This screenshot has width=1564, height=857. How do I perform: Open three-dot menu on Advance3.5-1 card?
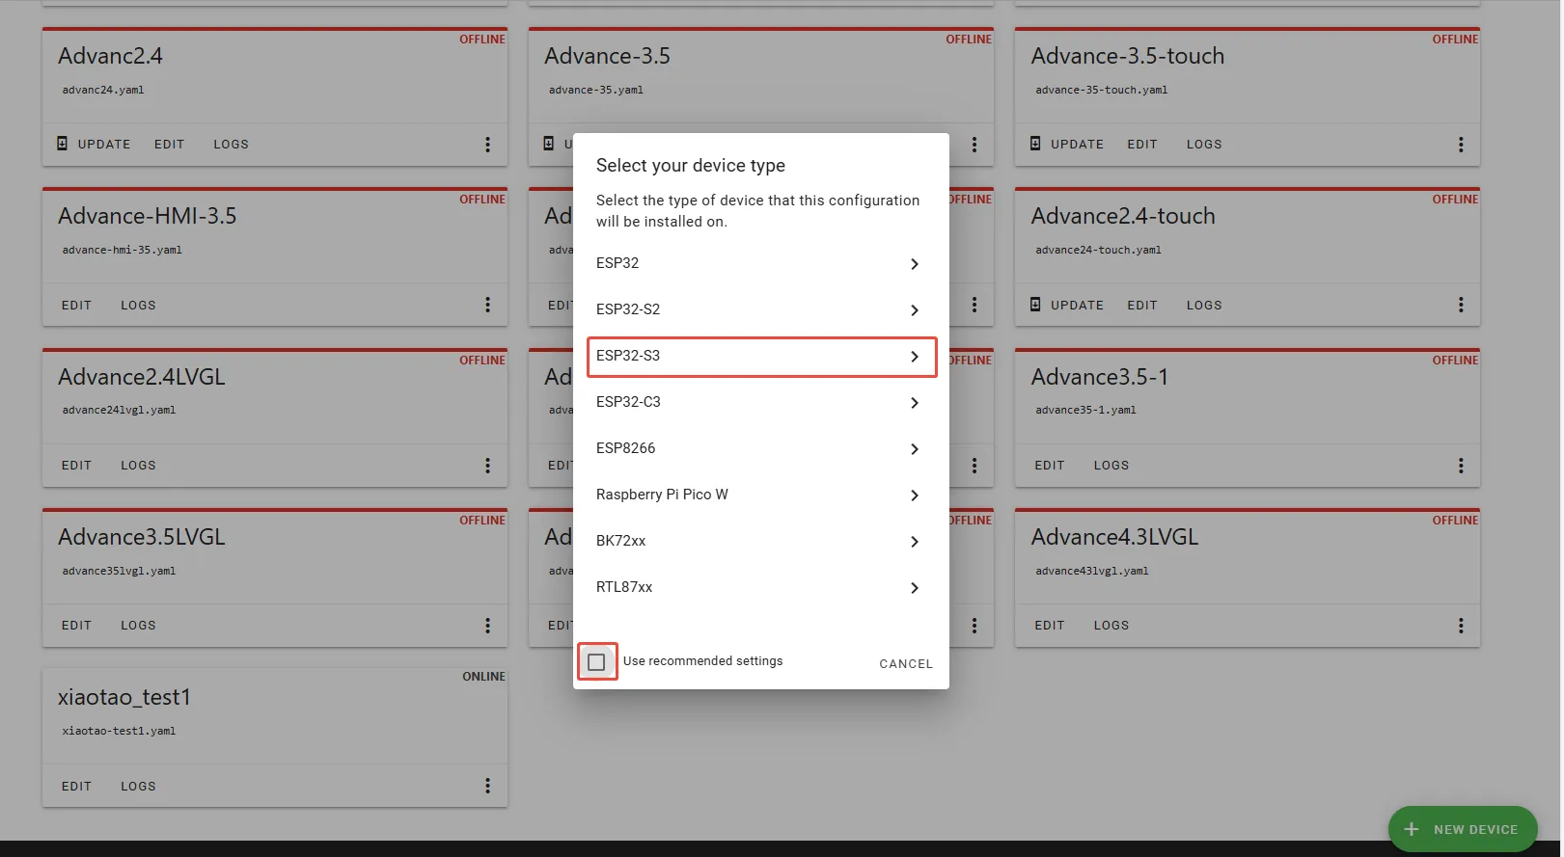tap(1461, 466)
